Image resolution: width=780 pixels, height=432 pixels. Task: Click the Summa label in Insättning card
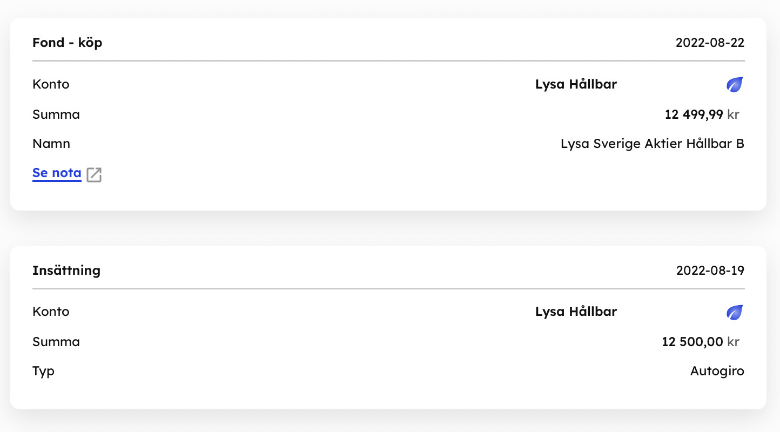56,342
